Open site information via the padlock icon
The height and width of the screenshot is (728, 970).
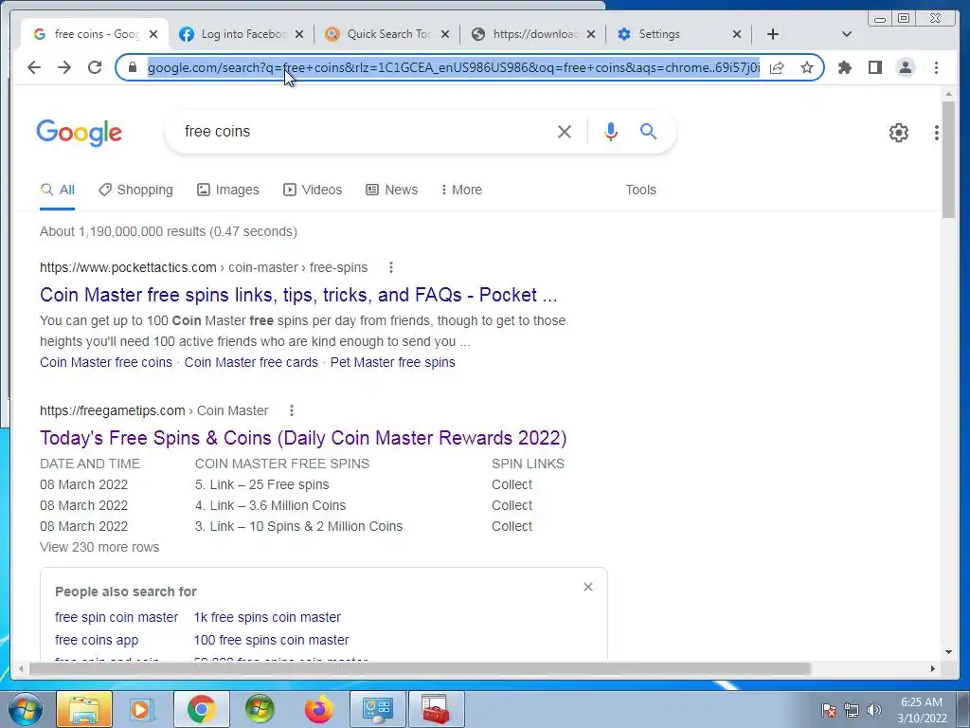[132, 67]
